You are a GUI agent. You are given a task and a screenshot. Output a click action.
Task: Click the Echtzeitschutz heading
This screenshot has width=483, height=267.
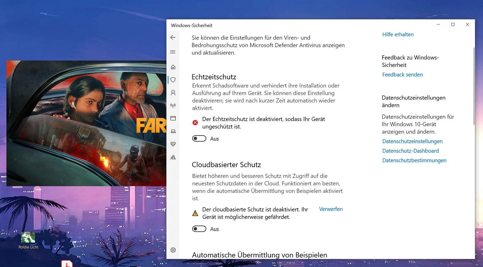(x=214, y=77)
